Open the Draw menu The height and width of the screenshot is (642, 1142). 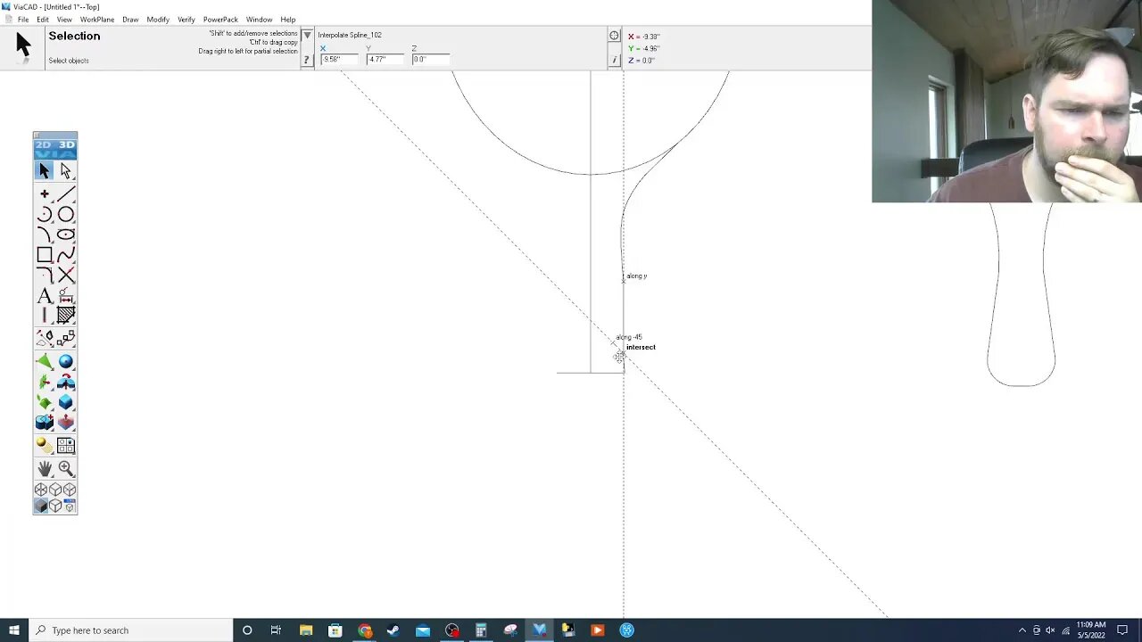(x=130, y=20)
